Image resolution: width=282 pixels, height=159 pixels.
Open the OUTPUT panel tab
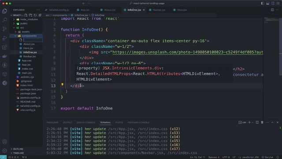pyautogui.click(x=67, y=122)
